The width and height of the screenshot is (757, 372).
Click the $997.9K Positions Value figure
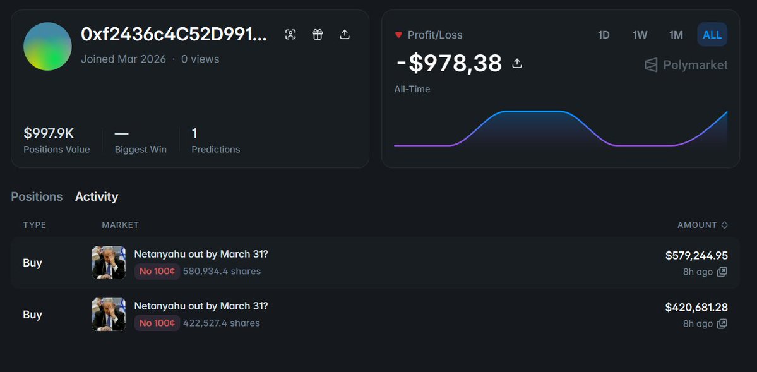coord(49,133)
